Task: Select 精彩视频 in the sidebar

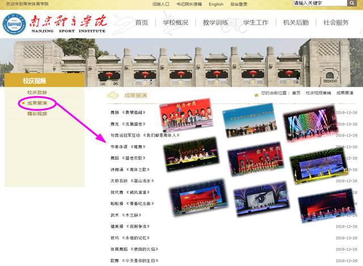Action: (x=37, y=114)
